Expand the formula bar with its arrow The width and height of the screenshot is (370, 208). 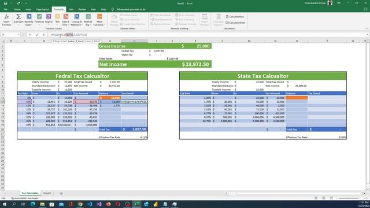pyautogui.click(x=368, y=35)
